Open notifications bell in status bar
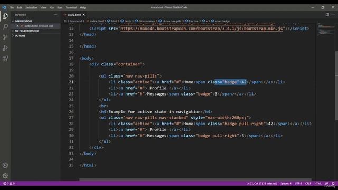The height and width of the screenshot is (190, 338). click(333, 183)
